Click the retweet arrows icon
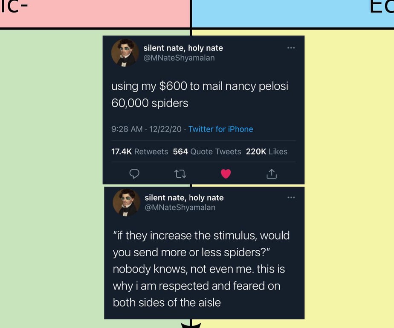This screenshot has width=394, height=328. pos(180,173)
